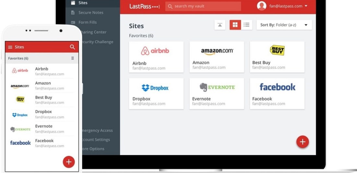Tap the Favorites list options icon on phone
This screenshot has width=357, height=173.
pyautogui.click(x=72, y=58)
